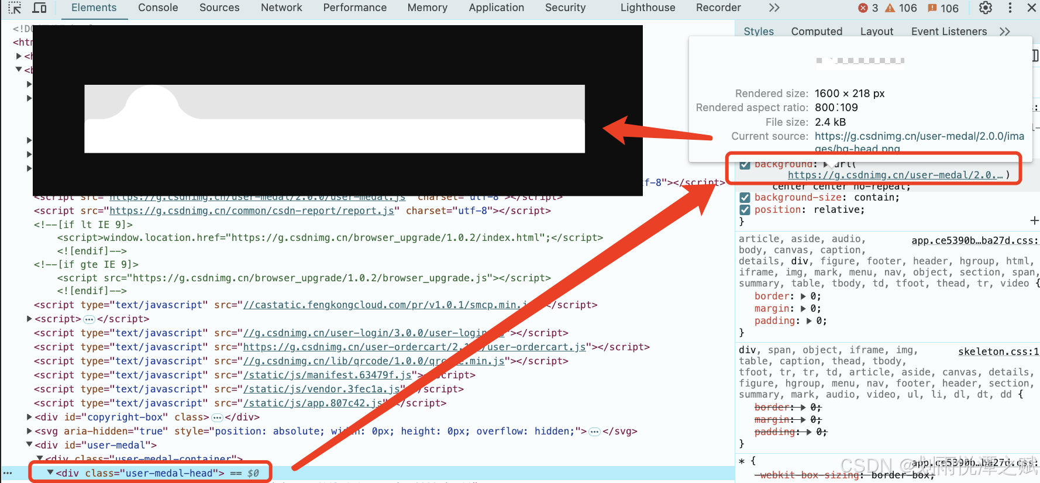
Task: Show more sidebar tabs chevron
Action: coord(1005,31)
